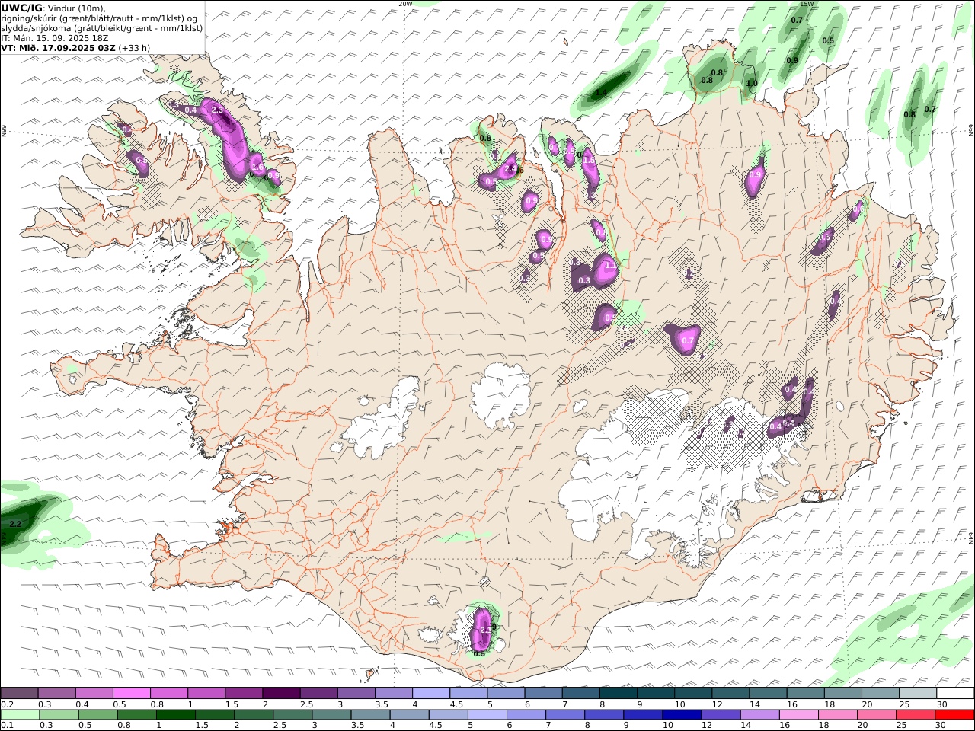975x731 pixels.
Task: Select the bright pink snow legend swatch labeled 0.5
Action: coord(131,694)
